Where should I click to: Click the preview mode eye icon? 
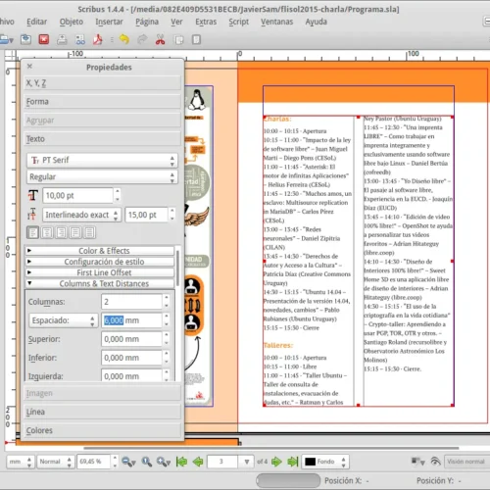coord(436,462)
